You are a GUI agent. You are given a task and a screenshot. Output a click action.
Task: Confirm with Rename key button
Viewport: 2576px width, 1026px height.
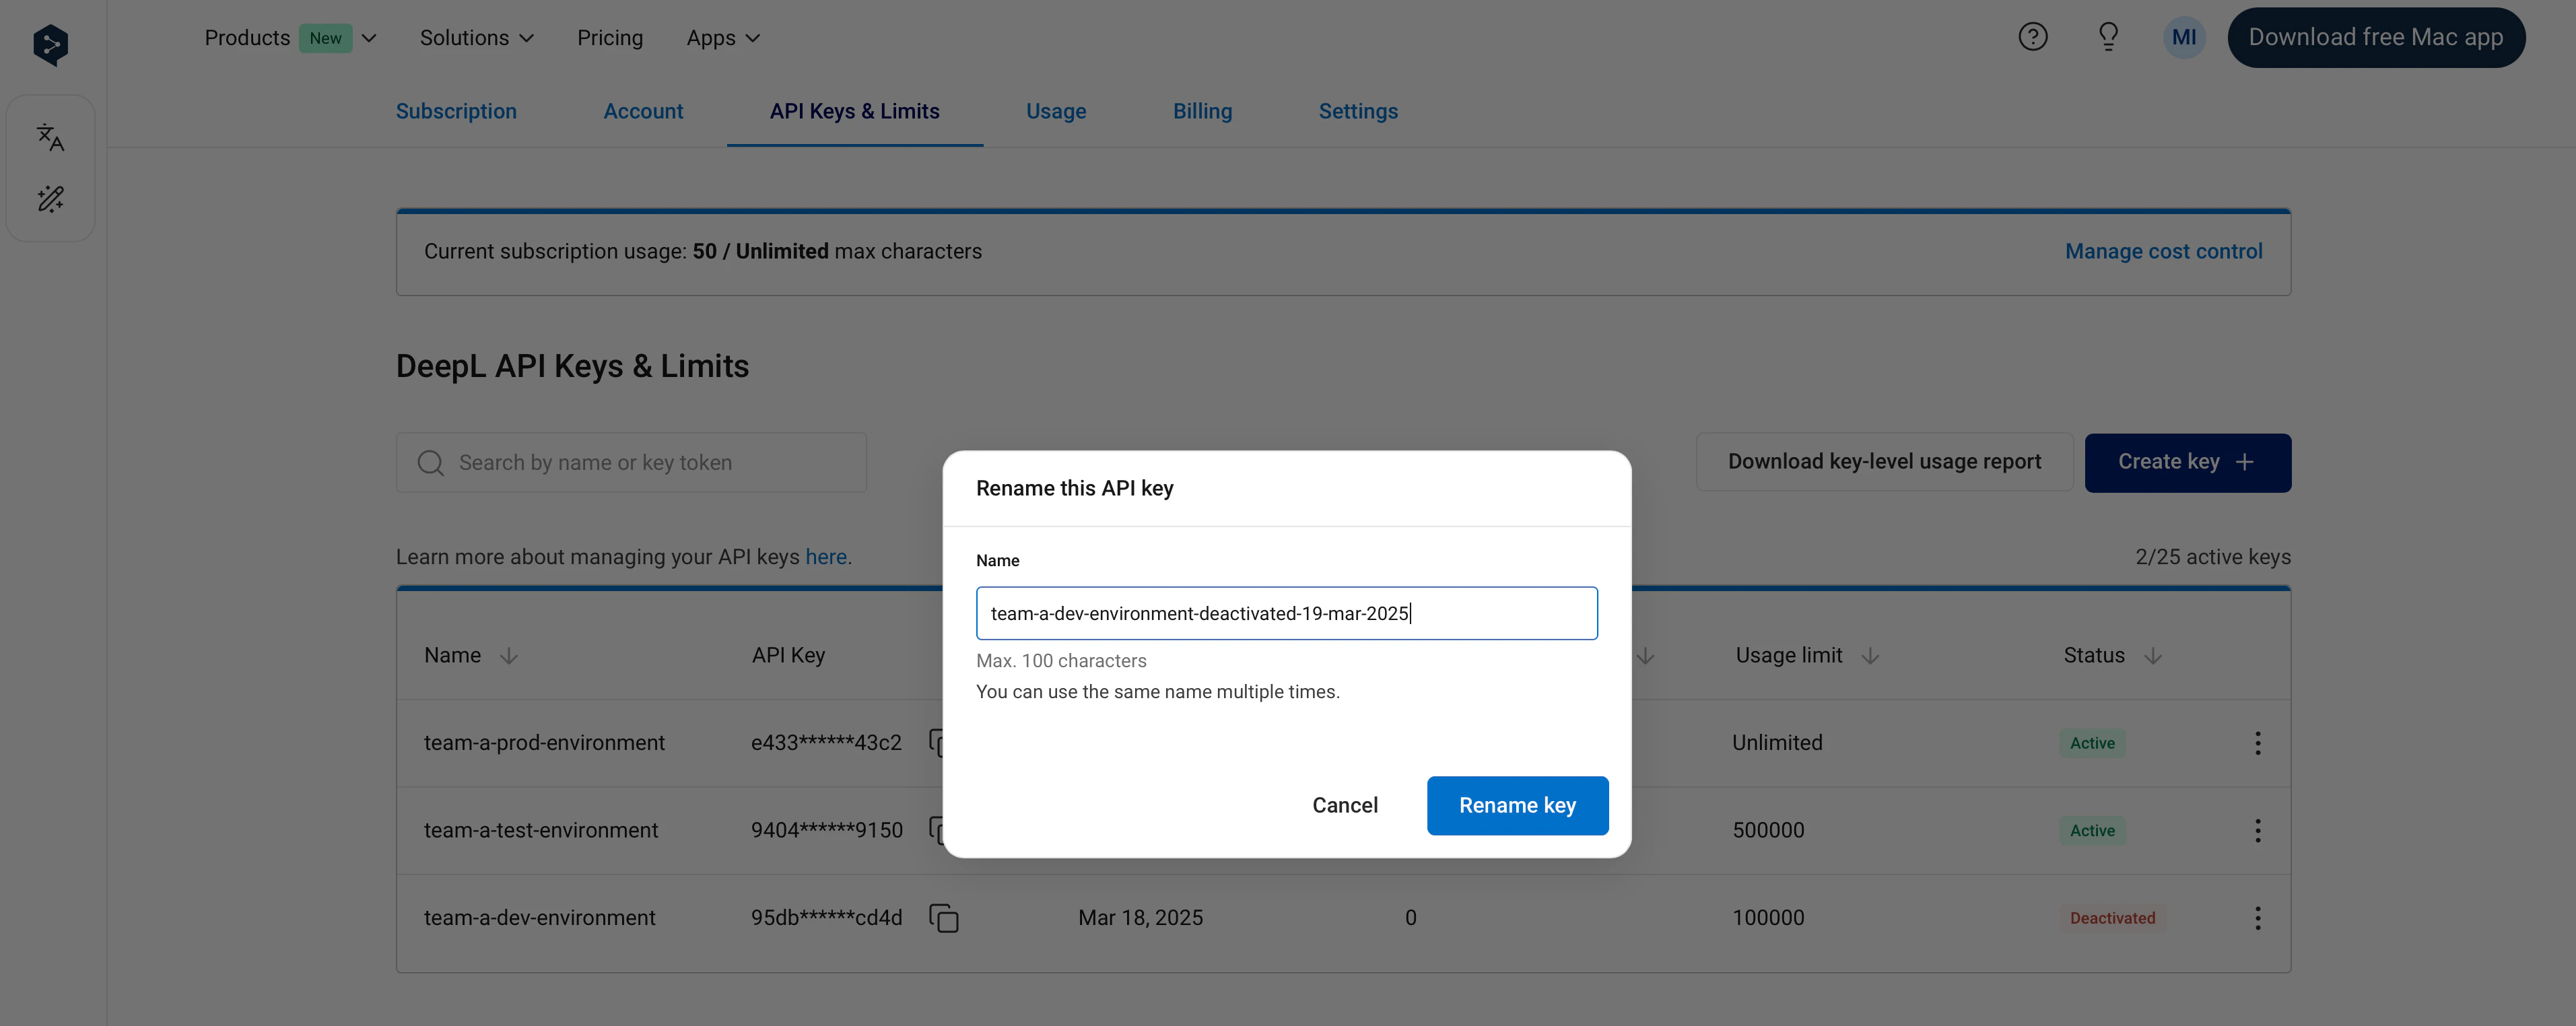click(1516, 805)
